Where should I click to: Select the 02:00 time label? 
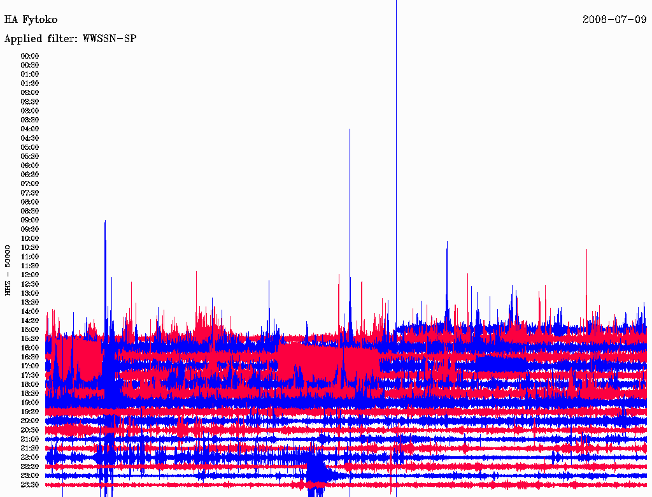(x=29, y=93)
